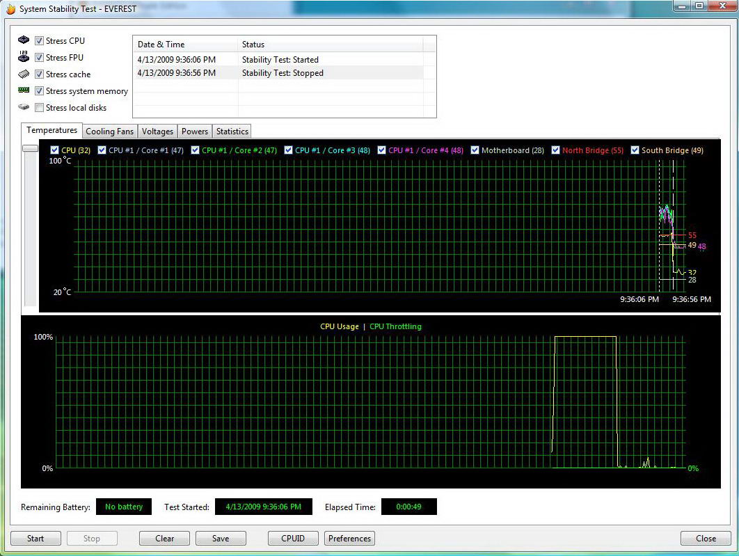
Task: Hide the Motherboard (28) temperature line
Action: 475,150
